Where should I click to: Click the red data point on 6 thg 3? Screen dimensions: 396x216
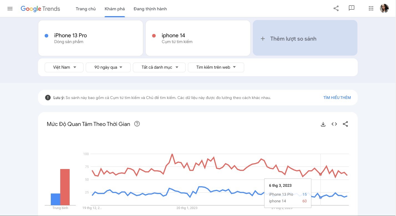tap(321, 175)
